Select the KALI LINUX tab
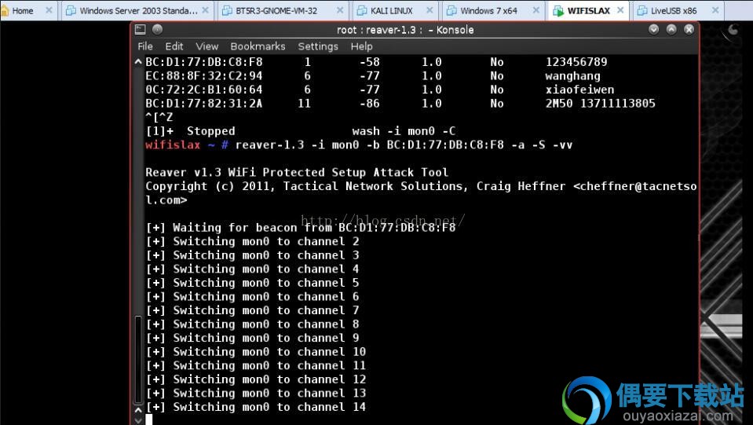Viewport: 753px width, 425px height. pos(395,10)
